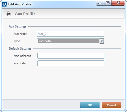Viewport: 127px width, 112px height.
Task: Open the Type dropdown arrow
Action: pyautogui.click(x=102, y=41)
